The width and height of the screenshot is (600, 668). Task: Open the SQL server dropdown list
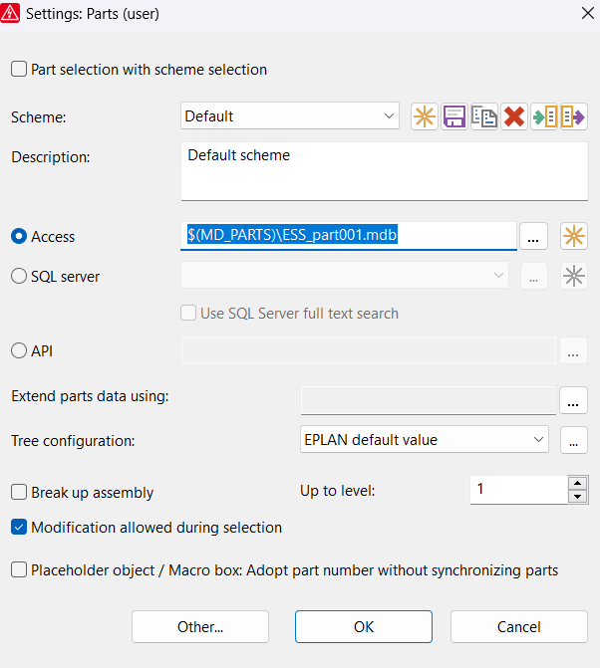click(x=345, y=275)
